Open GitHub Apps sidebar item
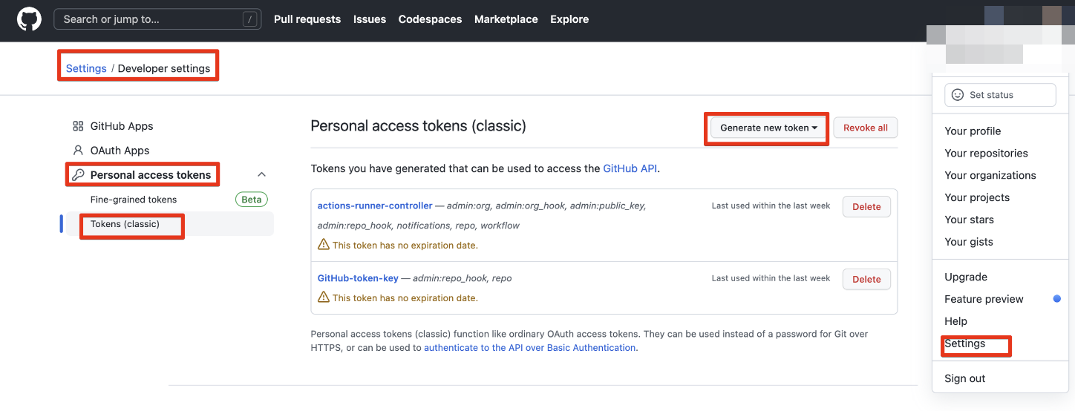Viewport: 1075px width, 411px height. click(122, 126)
